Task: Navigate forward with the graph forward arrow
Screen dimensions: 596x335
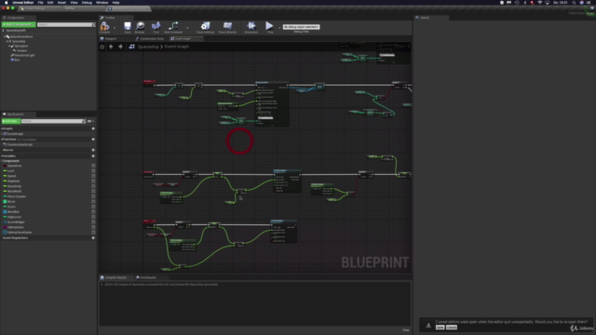Action: [x=120, y=47]
